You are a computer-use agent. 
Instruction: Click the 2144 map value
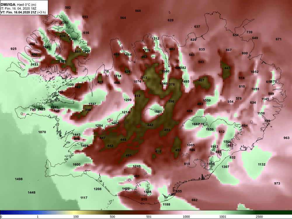73,39
